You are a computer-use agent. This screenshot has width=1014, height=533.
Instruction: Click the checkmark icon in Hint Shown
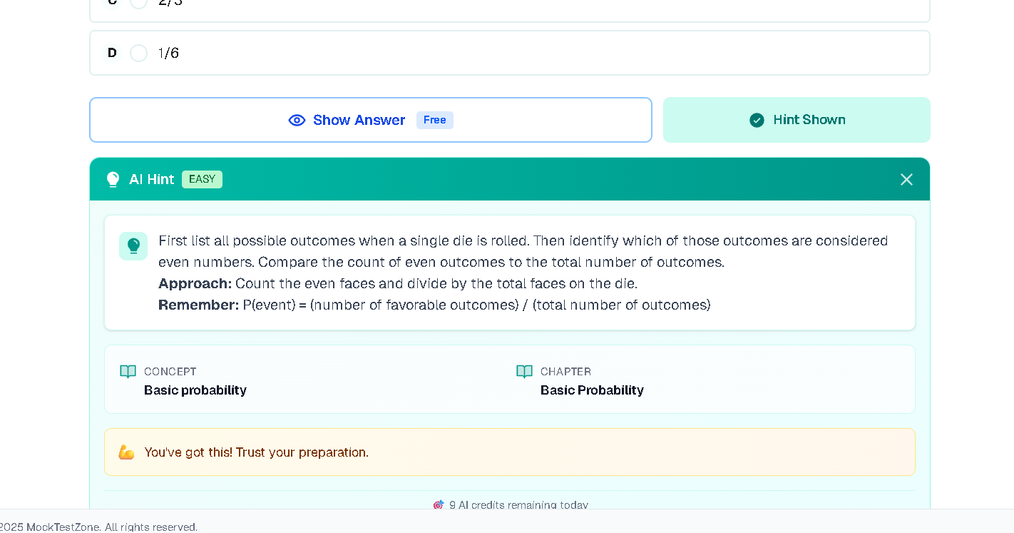click(x=757, y=121)
